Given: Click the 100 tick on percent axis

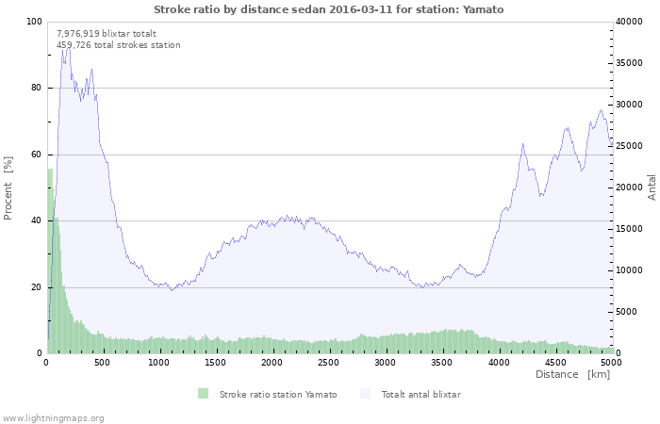Looking at the screenshot, I should click(x=34, y=22).
